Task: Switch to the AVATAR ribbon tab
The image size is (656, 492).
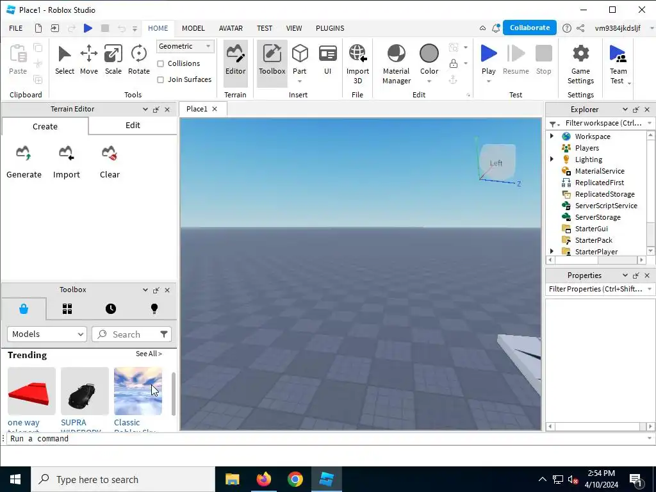Action: pos(231,28)
